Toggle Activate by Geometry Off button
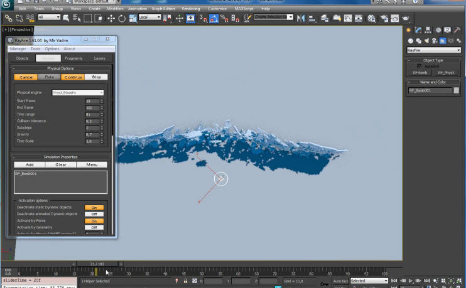Viewport: 466px width, 288px height. point(94,227)
